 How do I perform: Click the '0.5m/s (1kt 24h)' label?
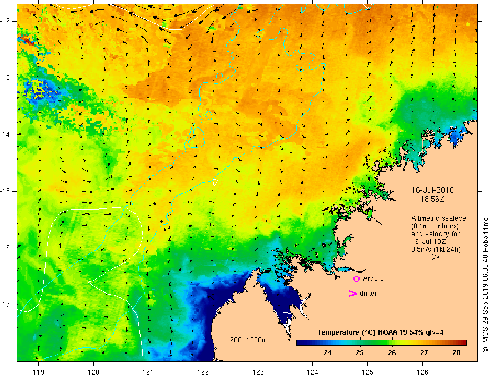tap(436, 250)
